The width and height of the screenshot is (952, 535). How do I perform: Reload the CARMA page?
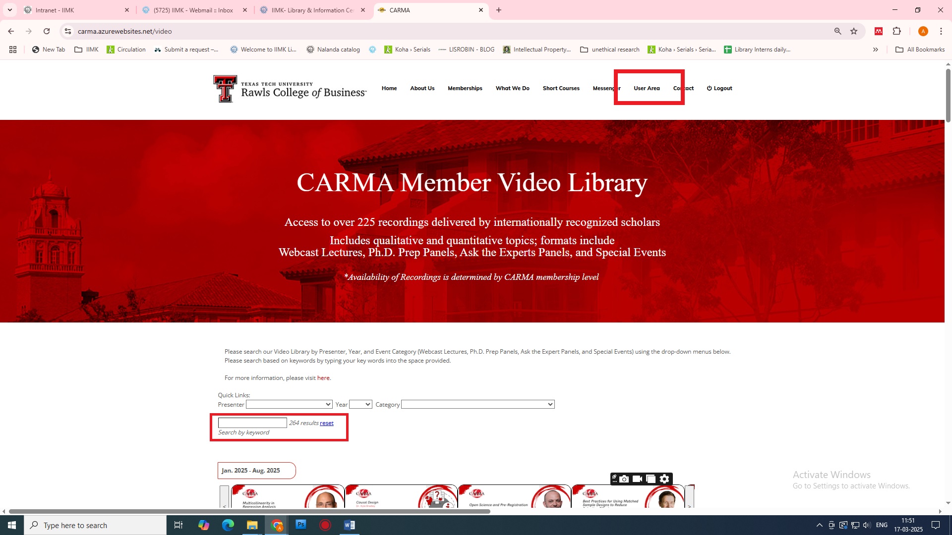(47, 31)
